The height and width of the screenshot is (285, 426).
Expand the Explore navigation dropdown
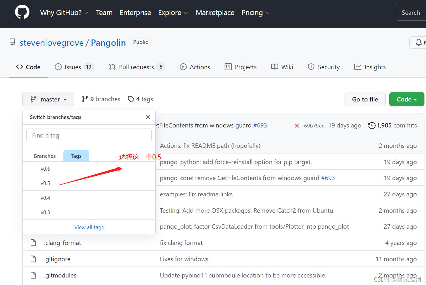point(173,13)
